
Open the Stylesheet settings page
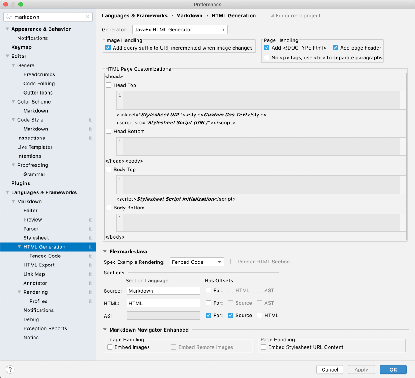point(36,238)
